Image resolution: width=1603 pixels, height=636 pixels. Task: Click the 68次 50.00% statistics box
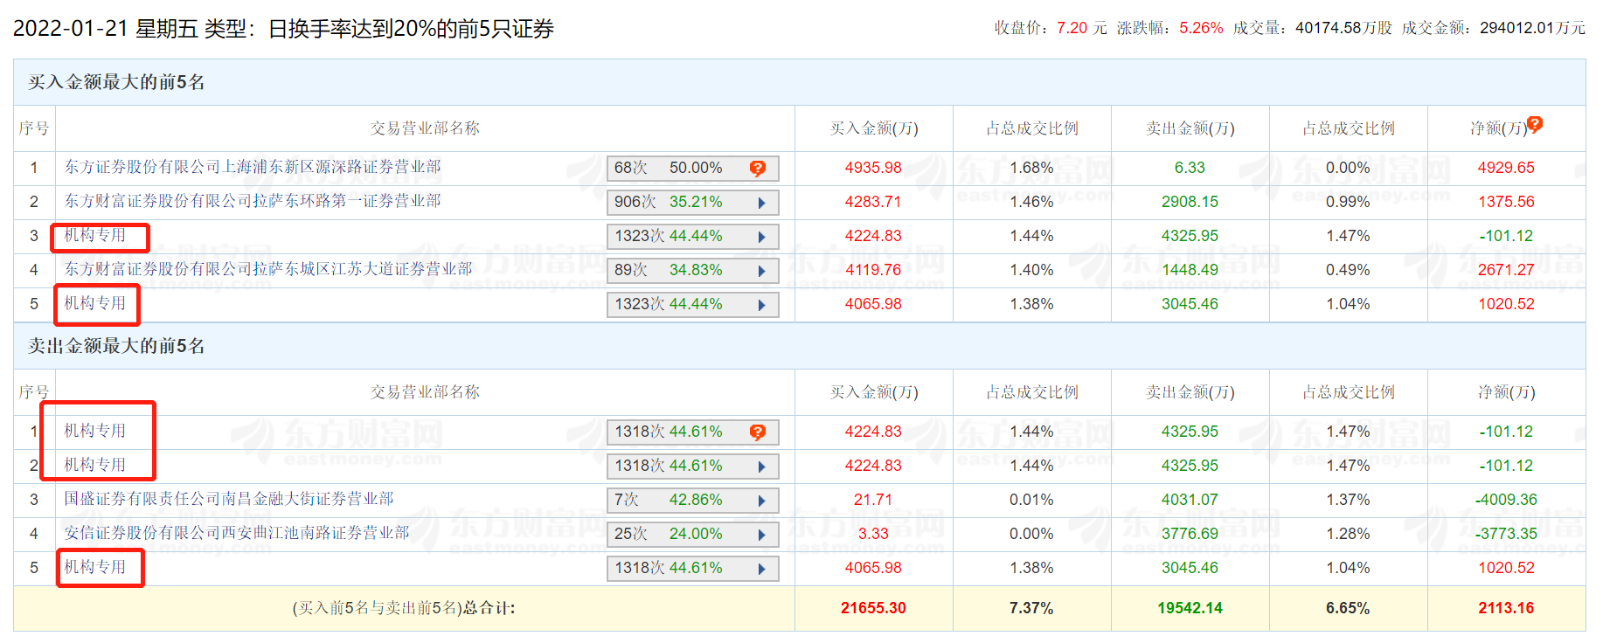tap(692, 169)
